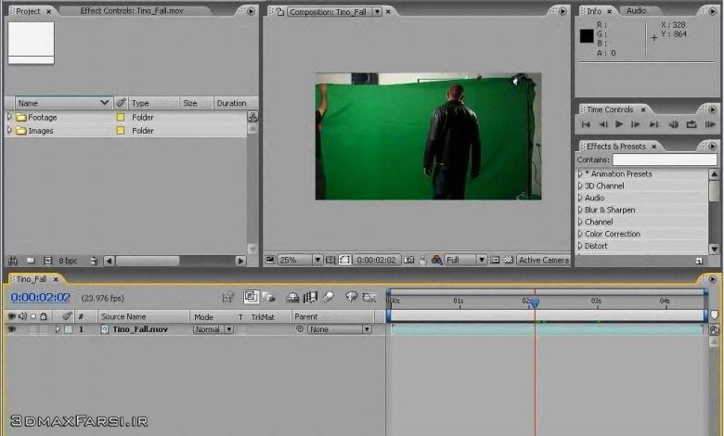Viewport: 724px width, 436px height.
Task: Create a new folder in the Project panel
Action: (31, 261)
